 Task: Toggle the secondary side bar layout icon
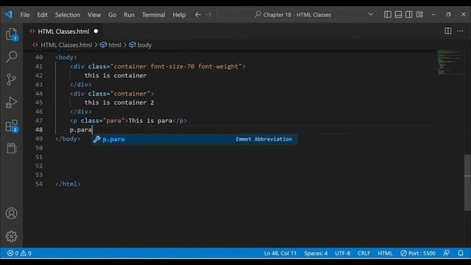409,15
